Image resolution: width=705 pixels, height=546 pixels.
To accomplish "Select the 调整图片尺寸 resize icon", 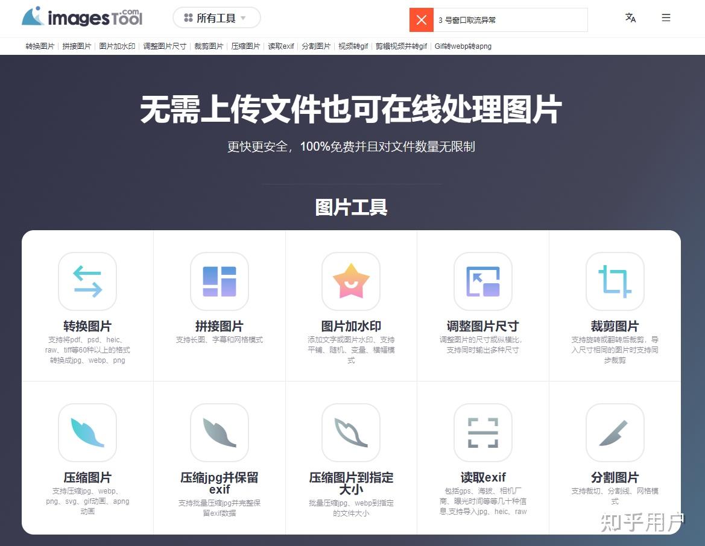I will (482, 281).
